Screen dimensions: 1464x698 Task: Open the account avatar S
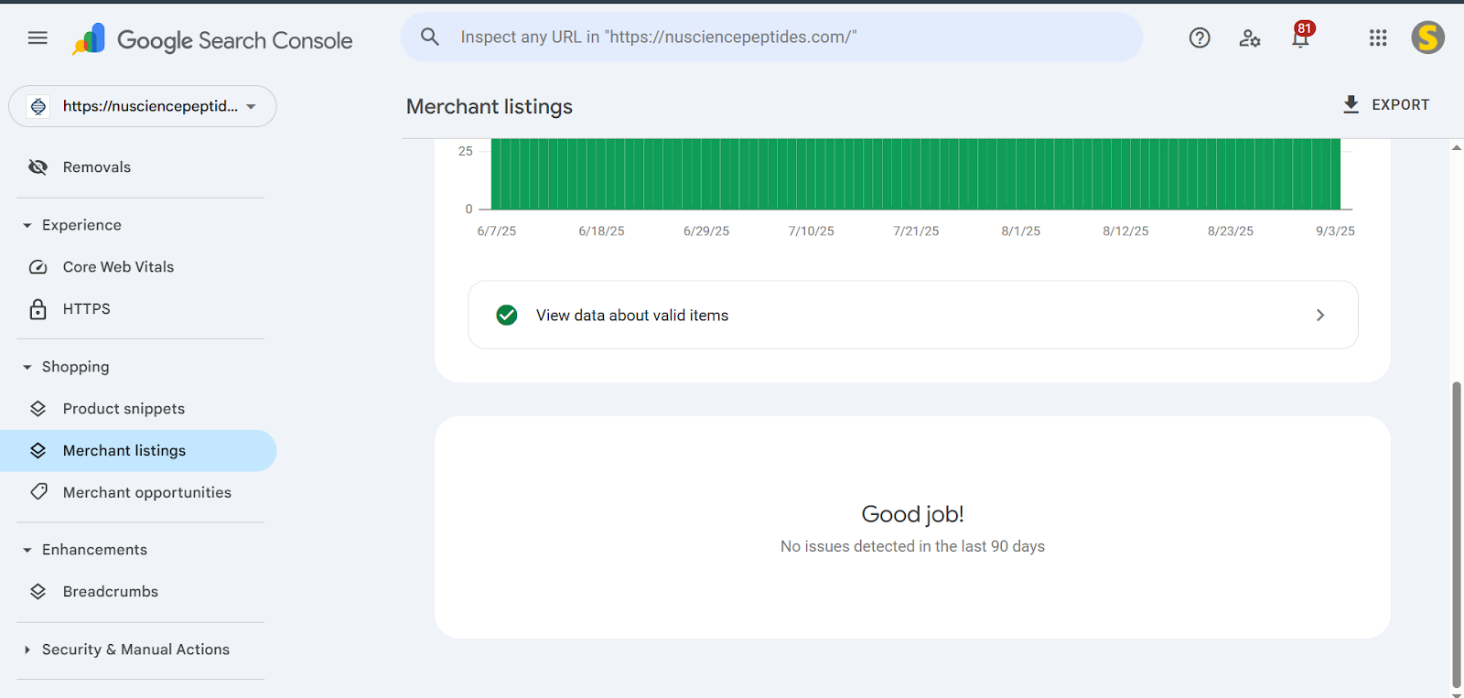pos(1427,38)
